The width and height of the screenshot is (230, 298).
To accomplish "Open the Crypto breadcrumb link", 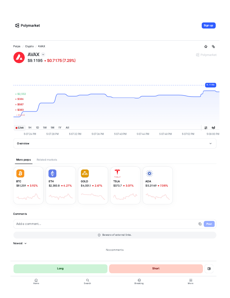I will tap(29, 46).
